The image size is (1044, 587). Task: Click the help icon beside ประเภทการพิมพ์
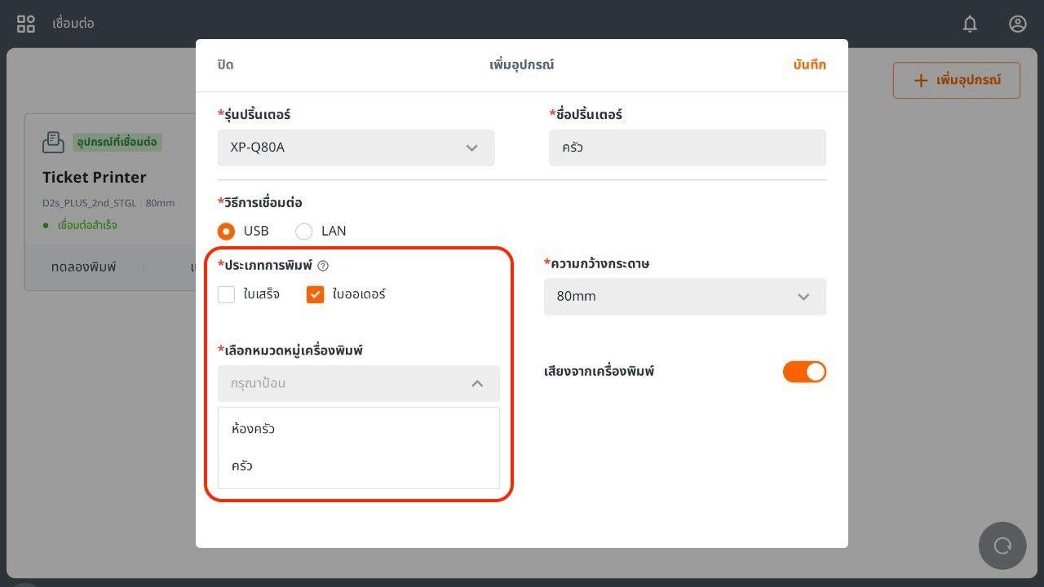[x=323, y=266]
